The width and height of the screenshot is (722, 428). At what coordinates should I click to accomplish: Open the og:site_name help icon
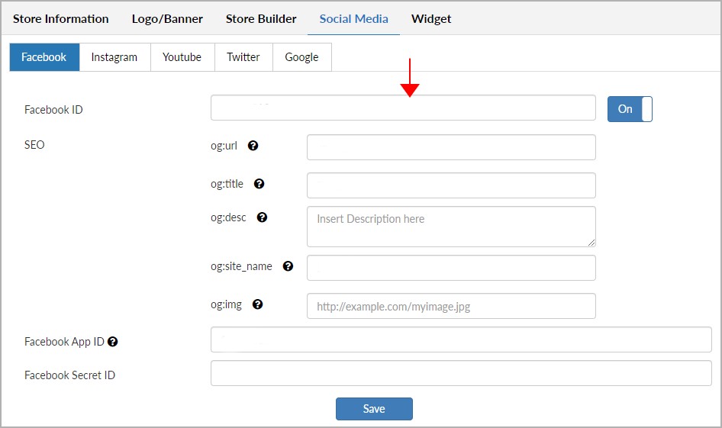(288, 266)
